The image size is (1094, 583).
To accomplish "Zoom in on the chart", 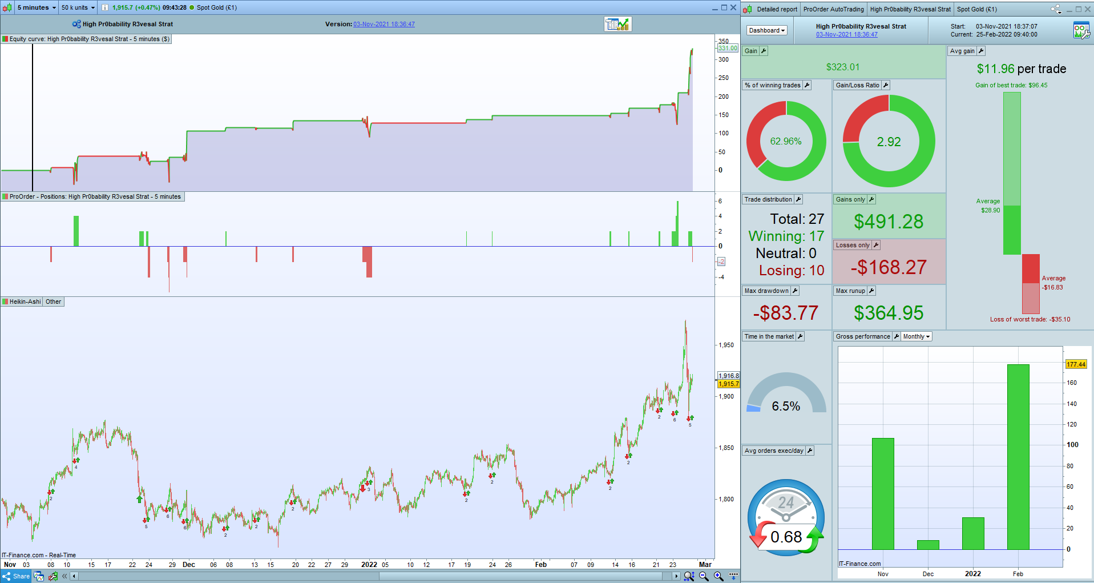I will coord(718,576).
